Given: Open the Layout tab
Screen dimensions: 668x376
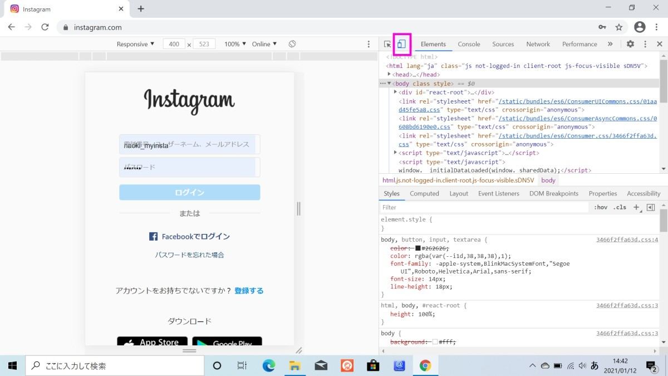Looking at the screenshot, I should pyautogui.click(x=459, y=193).
